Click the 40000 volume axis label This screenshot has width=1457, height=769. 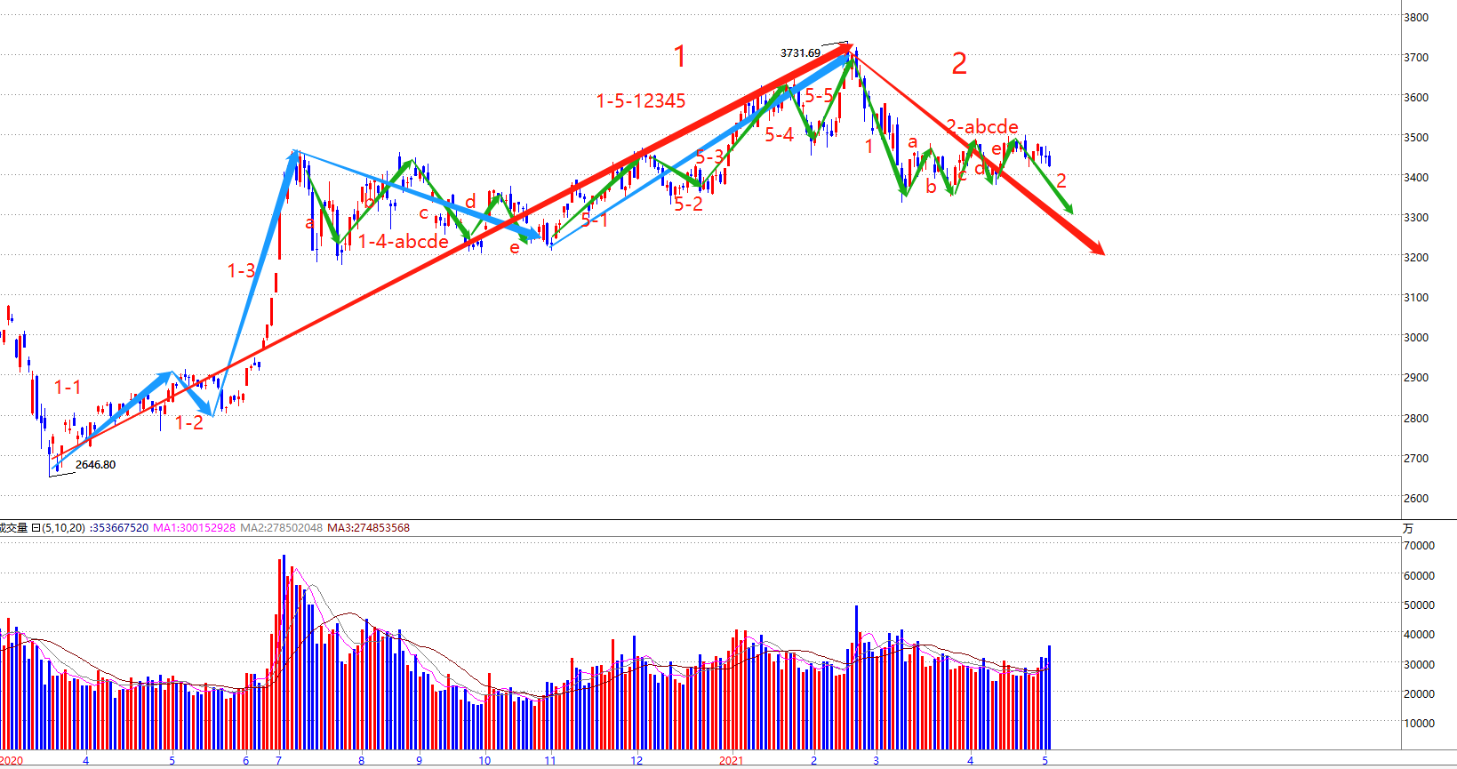(x=1419, y=635)
